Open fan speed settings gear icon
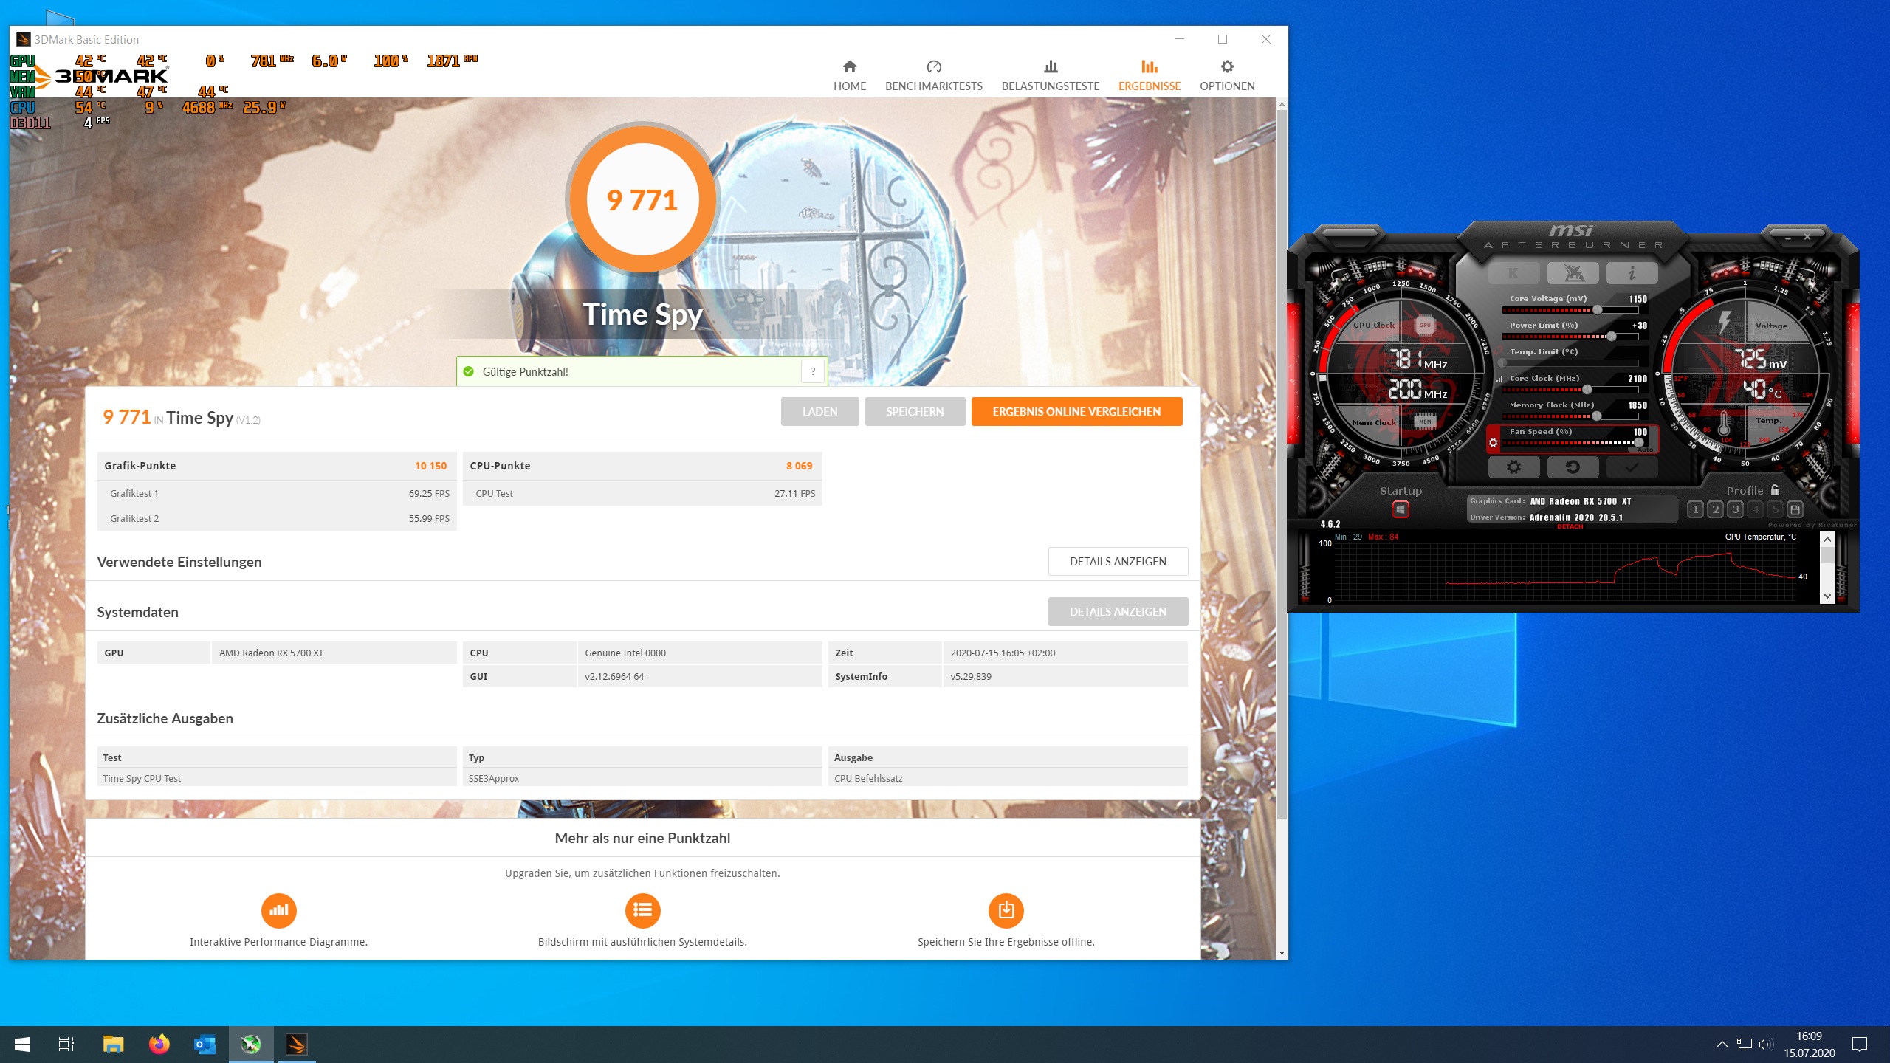The height and width of the screenshot is (1063, 1890). [x=1493, y=443]
